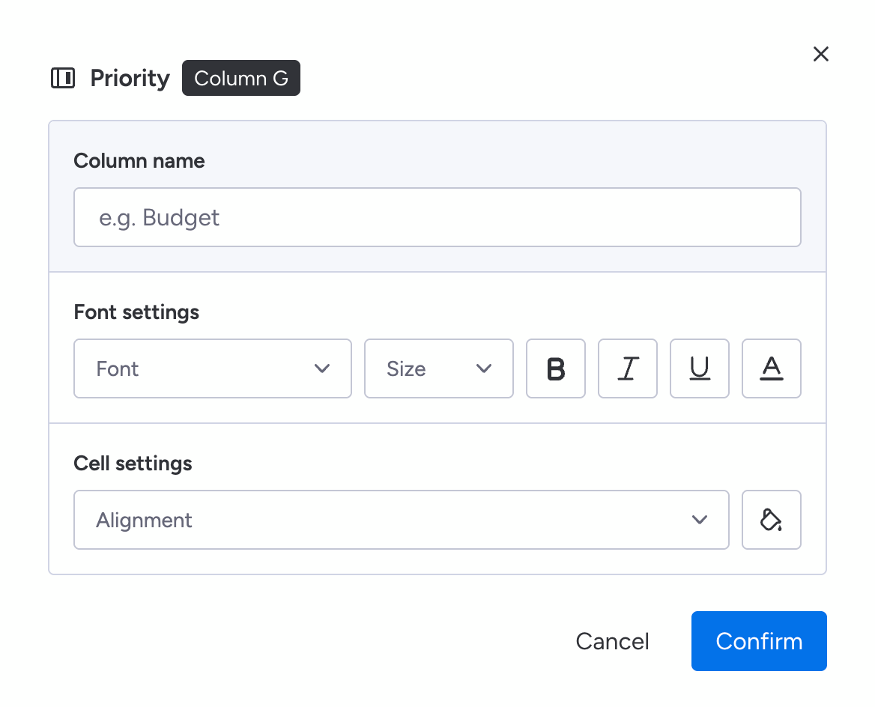Focus the Column name input field

click(x=437, y=217)
